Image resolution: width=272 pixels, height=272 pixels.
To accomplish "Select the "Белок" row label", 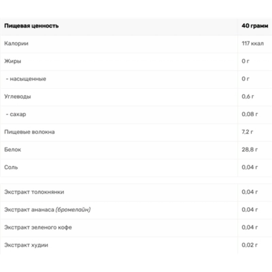I will [13, 150].
